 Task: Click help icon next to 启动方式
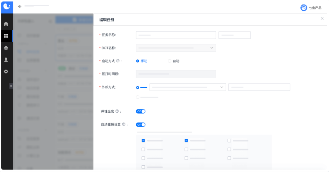pyautogui.click(x=118, y=61)
